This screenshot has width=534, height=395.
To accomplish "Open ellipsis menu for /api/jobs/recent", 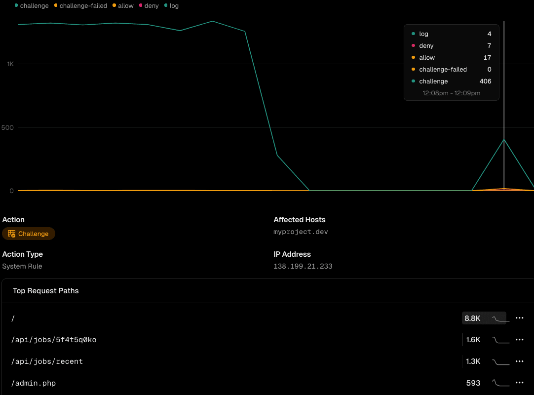I will coord(519,361).
